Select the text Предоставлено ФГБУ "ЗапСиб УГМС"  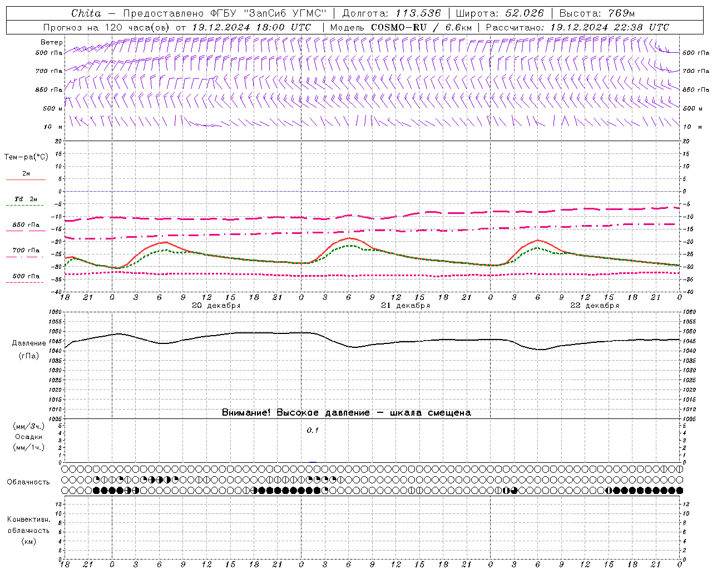pos(224,13)
